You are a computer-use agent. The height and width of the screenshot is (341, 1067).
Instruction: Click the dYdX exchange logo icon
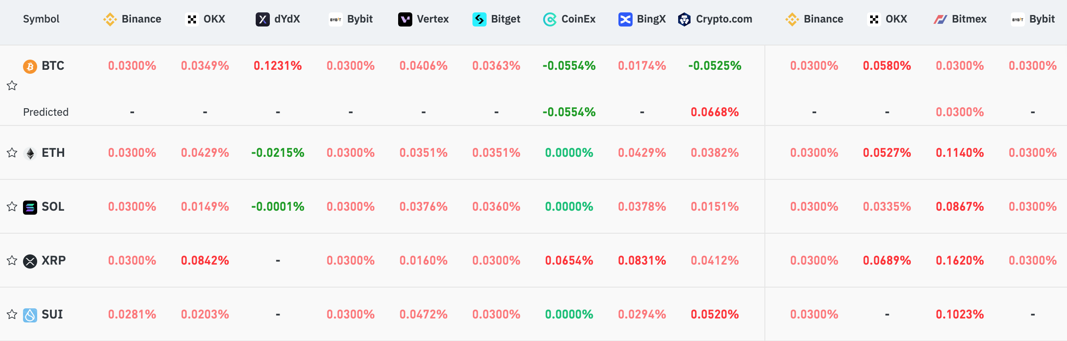click(x=262, y=19)
